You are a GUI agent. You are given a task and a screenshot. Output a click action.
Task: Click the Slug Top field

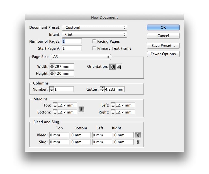pos(59,142)
